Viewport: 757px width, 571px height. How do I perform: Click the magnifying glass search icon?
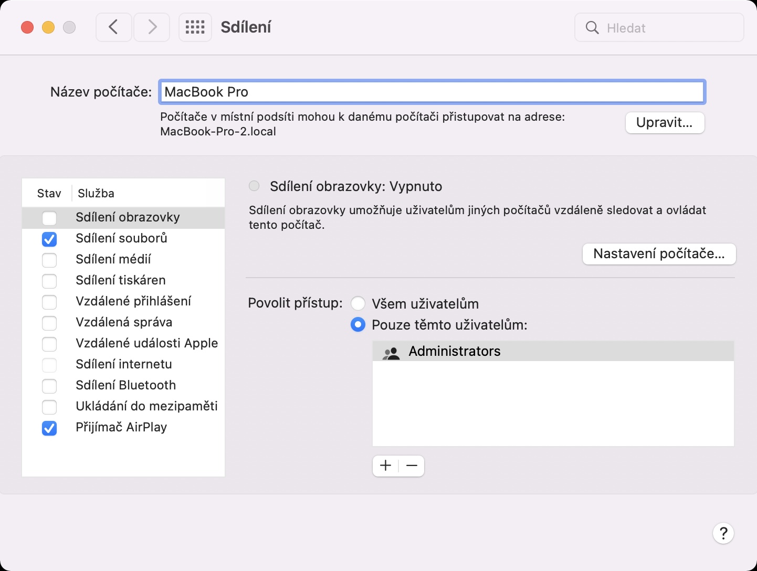click(592, 28)
